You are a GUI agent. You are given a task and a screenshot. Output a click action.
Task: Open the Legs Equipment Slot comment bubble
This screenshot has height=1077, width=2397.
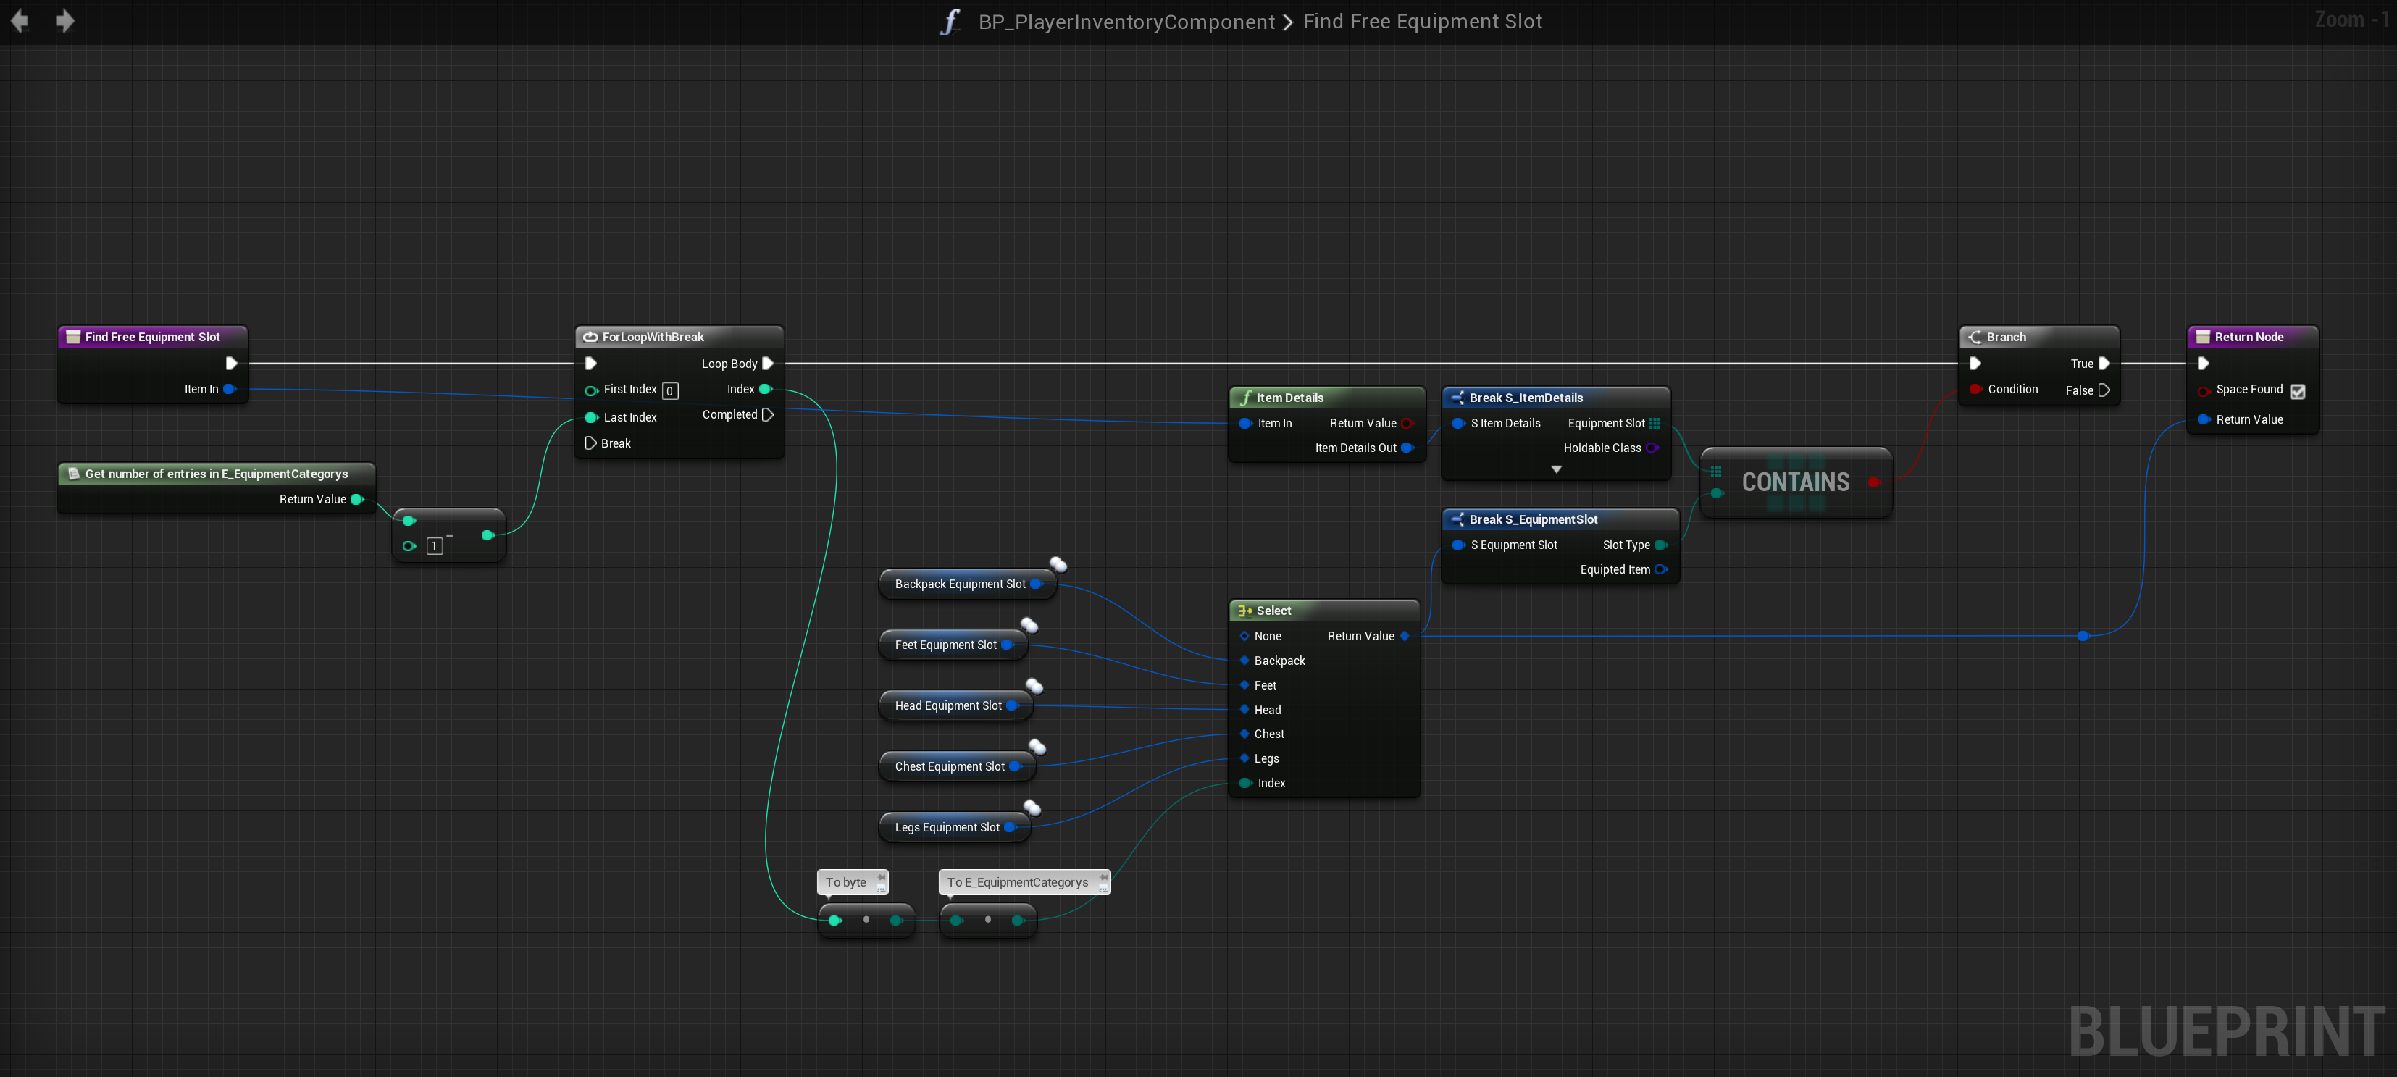(x=1032, y=808)
